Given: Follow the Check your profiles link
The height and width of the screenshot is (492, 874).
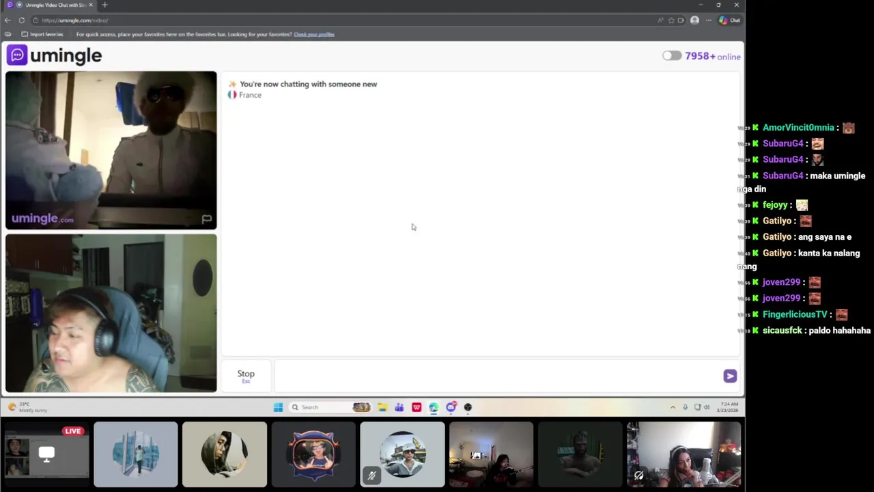Looking at the screenshot, I should point(314,34).
